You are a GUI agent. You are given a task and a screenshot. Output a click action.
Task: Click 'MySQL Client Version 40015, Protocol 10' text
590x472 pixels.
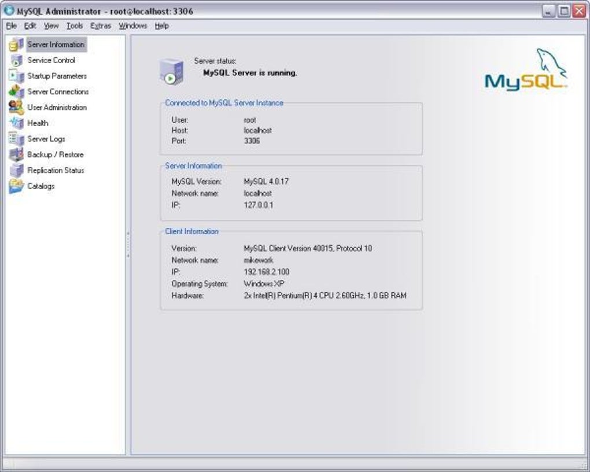[308, 248]
